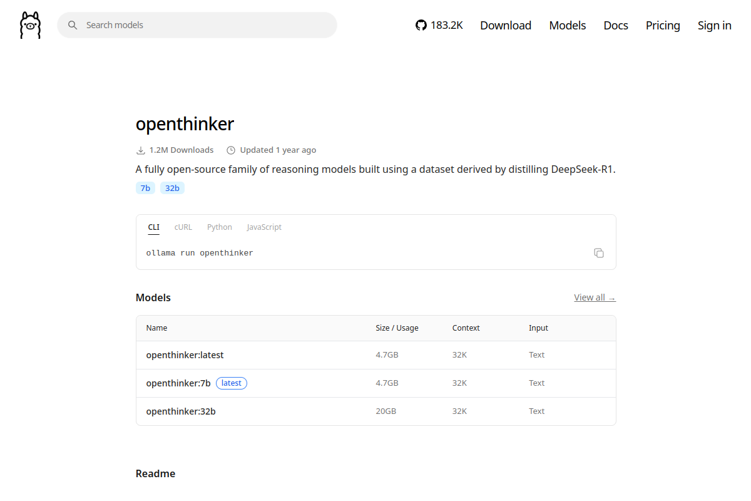The width and height of the screenshot is (751, 501).
Task: Open the openthinker:32b model
Action: 181,411
